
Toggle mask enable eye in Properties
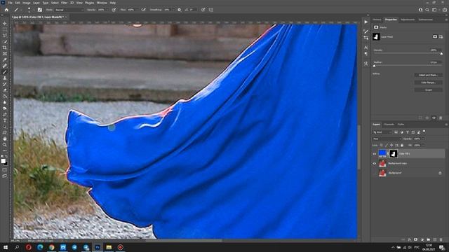click(434, 118)
